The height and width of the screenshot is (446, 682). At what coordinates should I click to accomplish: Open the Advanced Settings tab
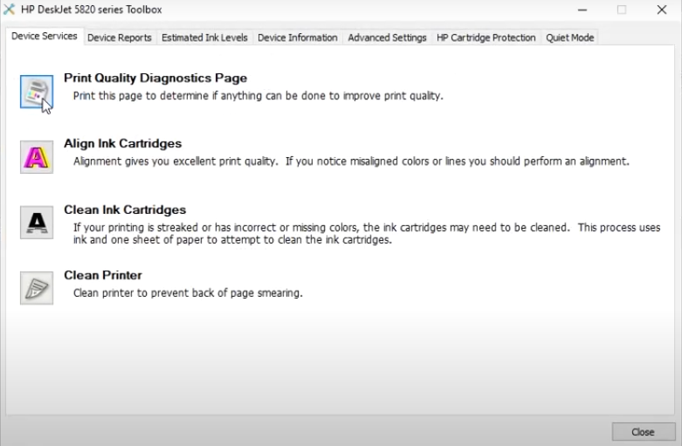pyautogui.click(x=387, y=38)
